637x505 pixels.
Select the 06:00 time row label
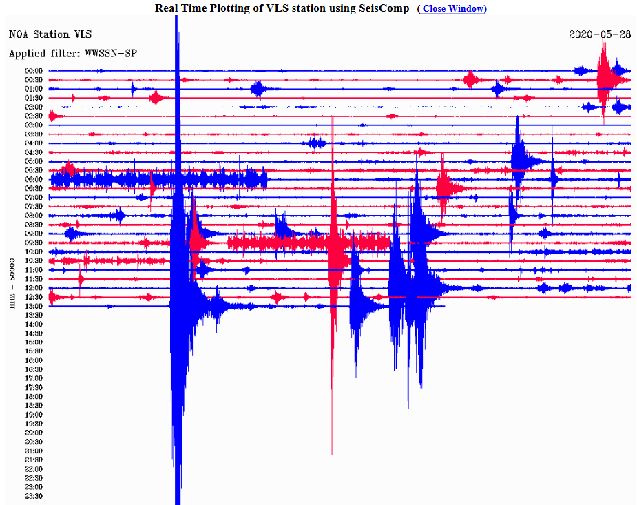coord(34,179)
